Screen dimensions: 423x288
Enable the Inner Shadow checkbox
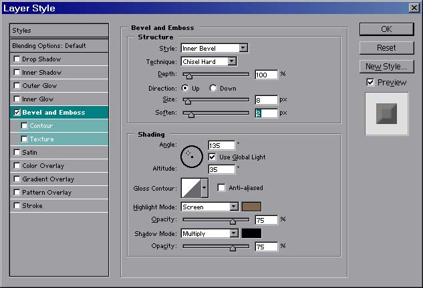(17, 73)
